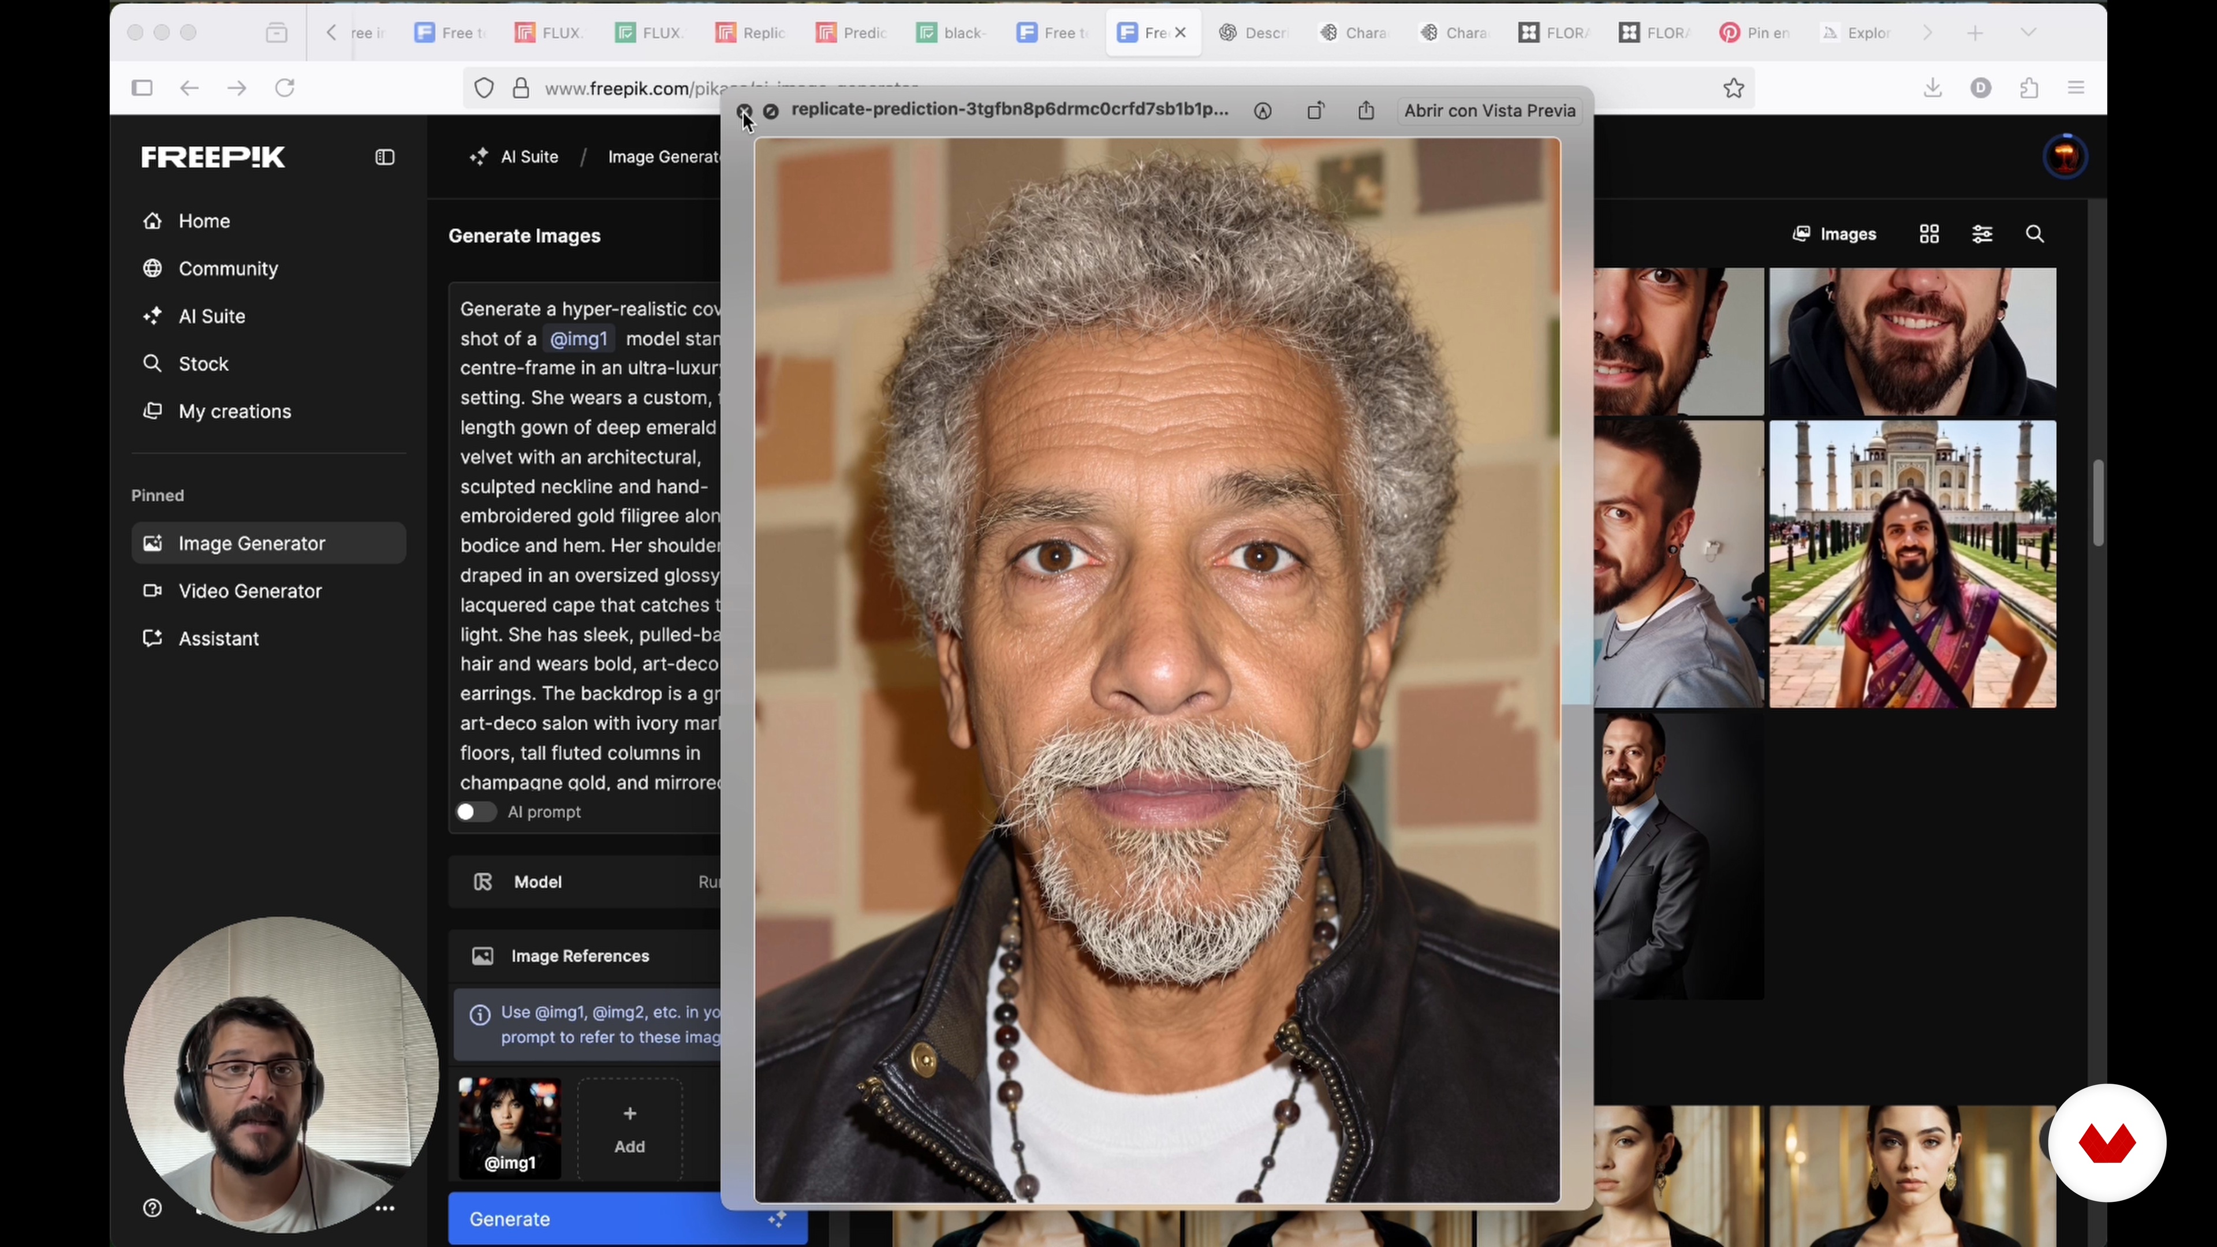Click the share icon in preview toolbar

point(1366,111)
